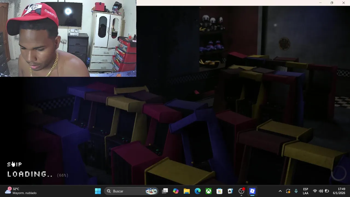Click the sync update tray icon

pos(288,191)
